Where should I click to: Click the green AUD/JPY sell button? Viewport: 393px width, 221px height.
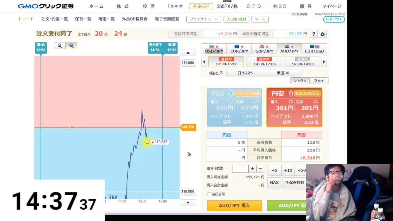(287, 206)
